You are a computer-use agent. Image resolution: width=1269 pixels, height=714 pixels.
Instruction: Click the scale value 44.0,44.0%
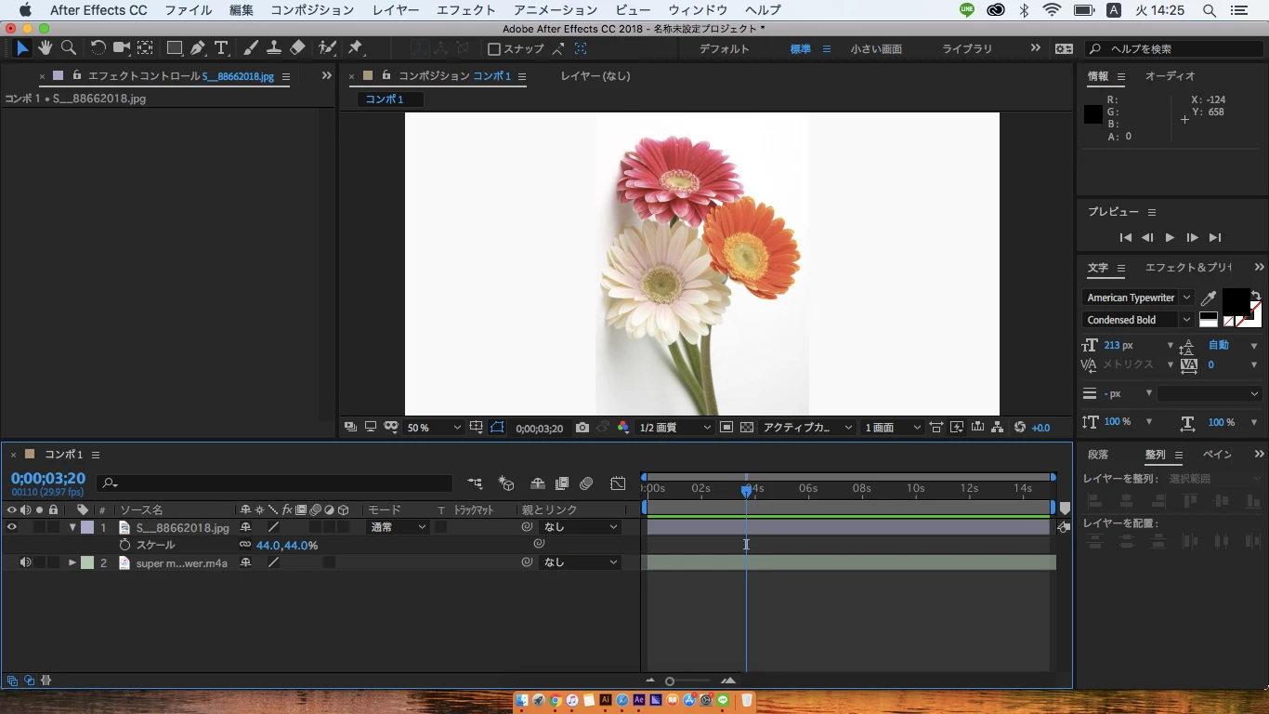point(286,546)
